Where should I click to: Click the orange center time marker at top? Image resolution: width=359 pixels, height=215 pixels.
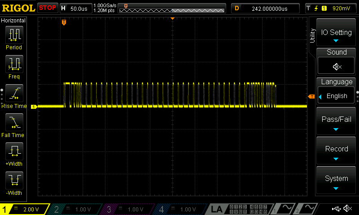coord(173,18)
